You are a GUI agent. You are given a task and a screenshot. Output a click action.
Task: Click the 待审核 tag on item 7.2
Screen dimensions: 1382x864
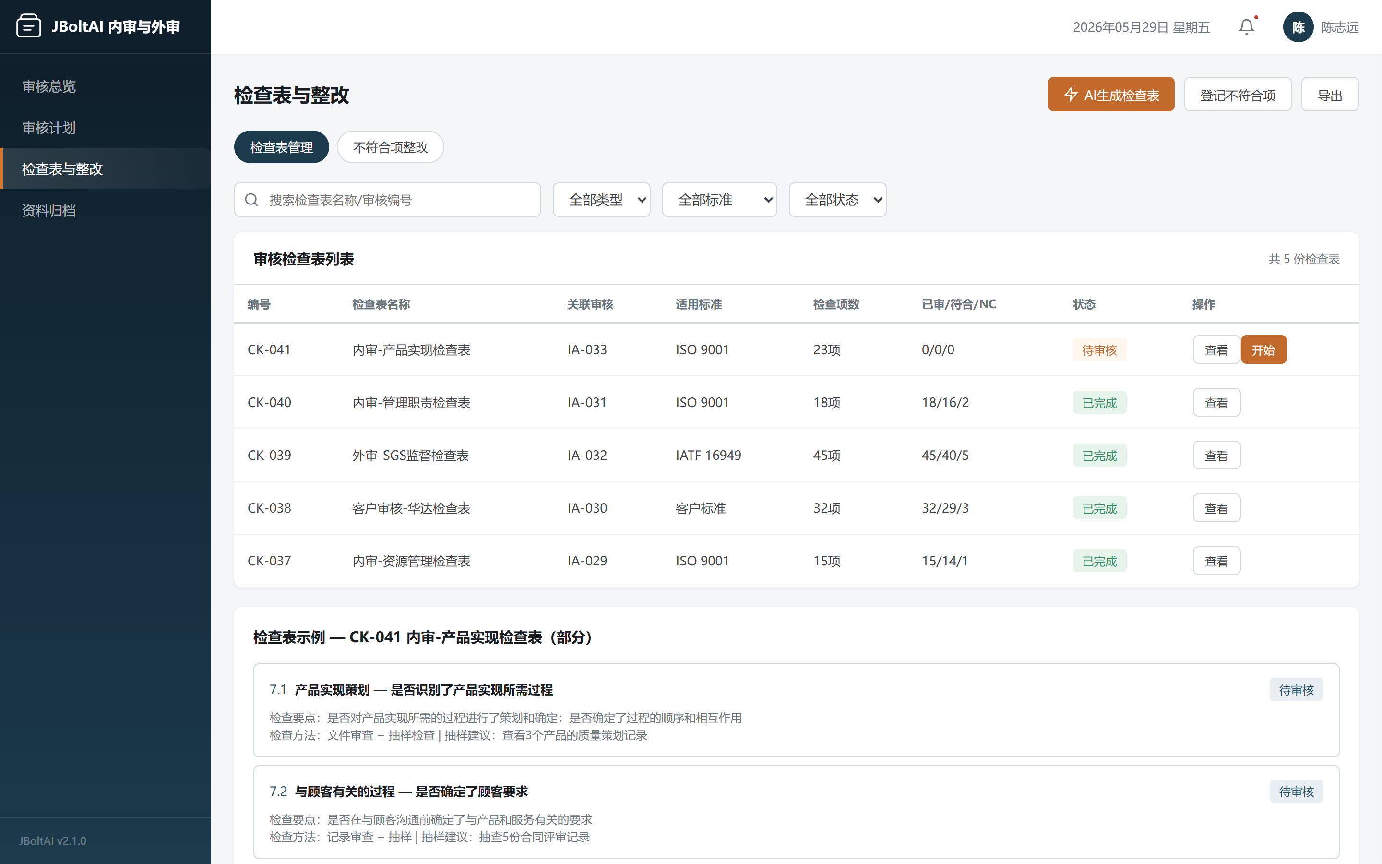click(x=1296, y=792)
